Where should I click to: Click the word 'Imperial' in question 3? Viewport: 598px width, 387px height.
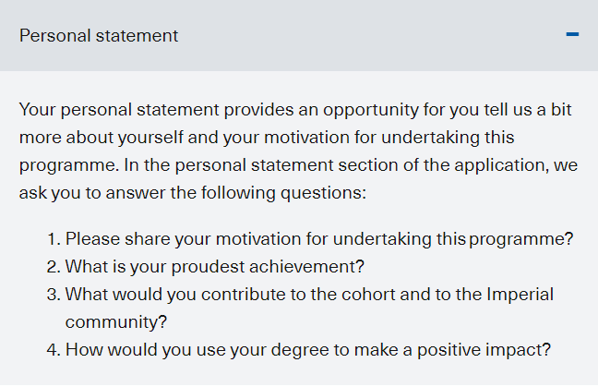tap(520, 295)
